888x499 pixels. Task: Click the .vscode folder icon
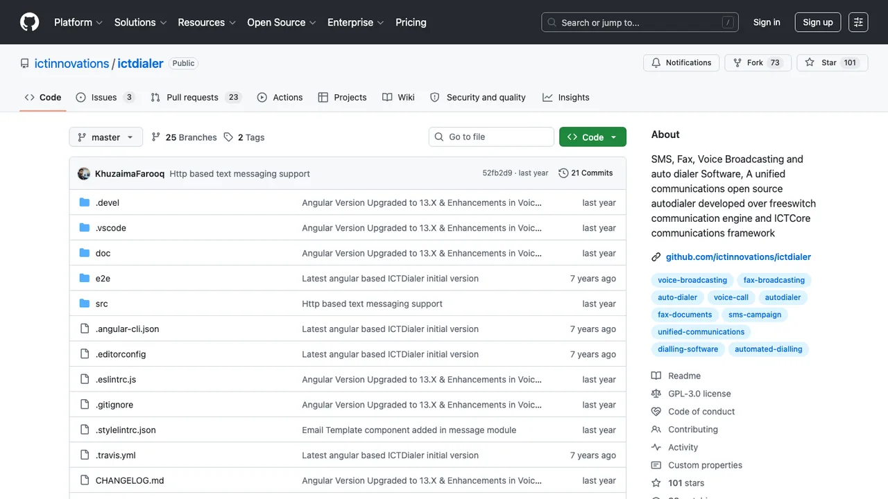point(85,228)
